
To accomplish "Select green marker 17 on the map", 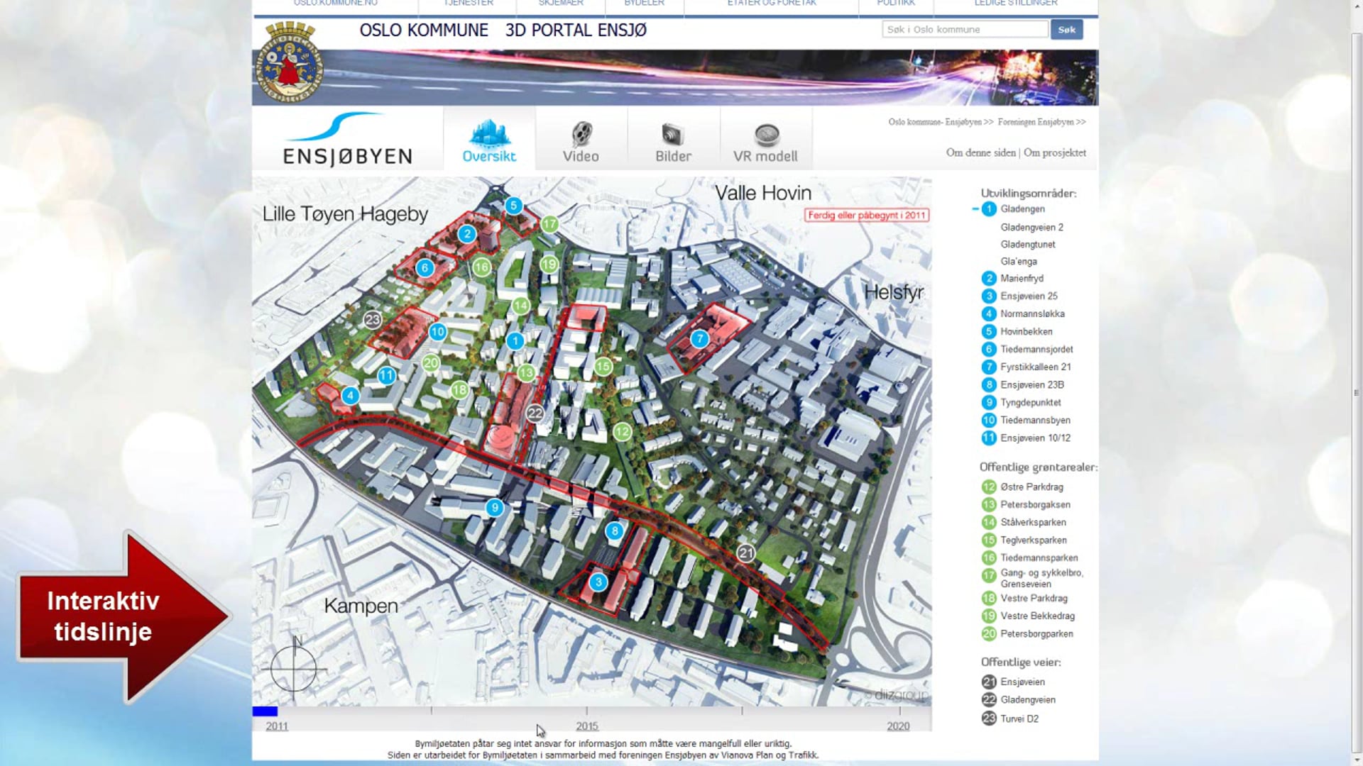I will tap(549, 224).
